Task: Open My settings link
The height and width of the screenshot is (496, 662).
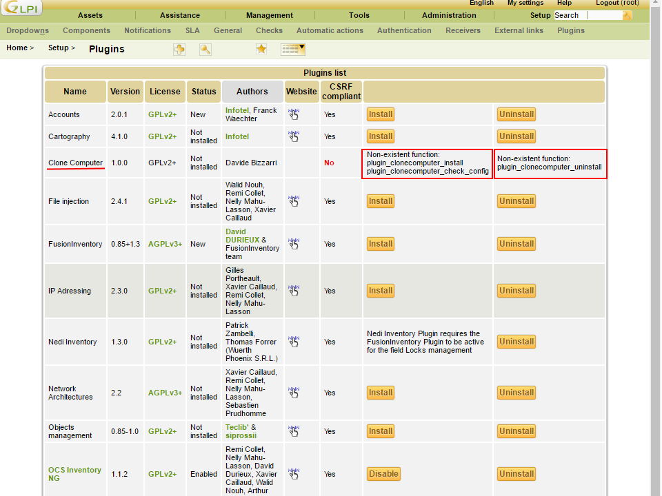Action: coord(525,3)
